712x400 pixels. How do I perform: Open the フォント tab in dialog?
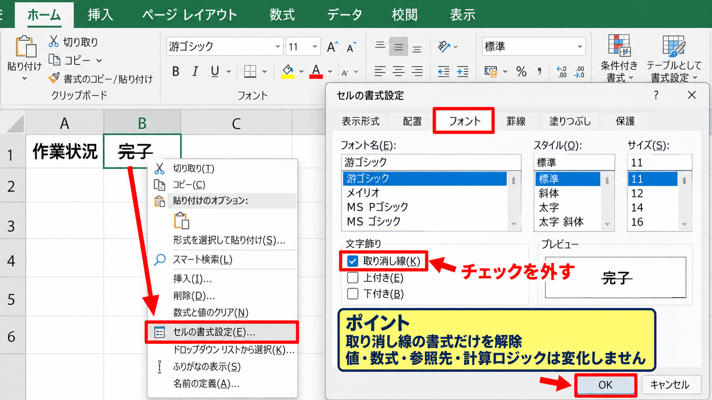coord(464,121)
